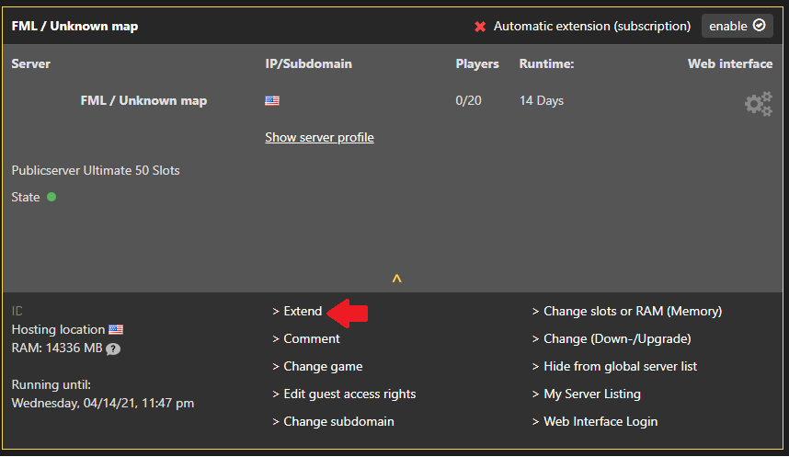Click the RAM help question mark icon
789x457 pixels.
[113, 348]
